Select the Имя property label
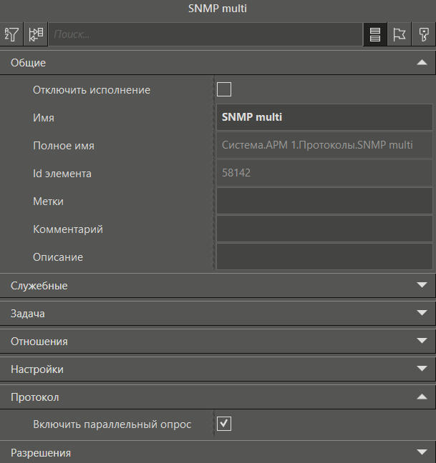The height and width of the screenshot is (463, 436). point(44,117)
